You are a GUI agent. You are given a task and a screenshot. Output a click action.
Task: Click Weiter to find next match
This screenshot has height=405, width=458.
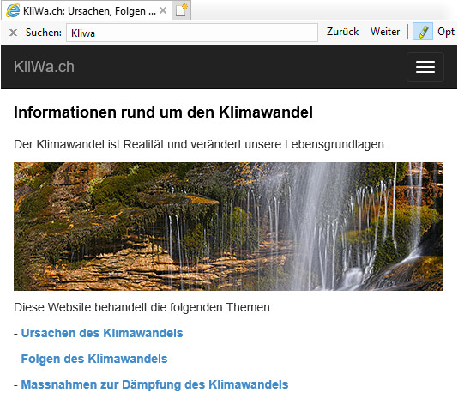pos(385,32)
